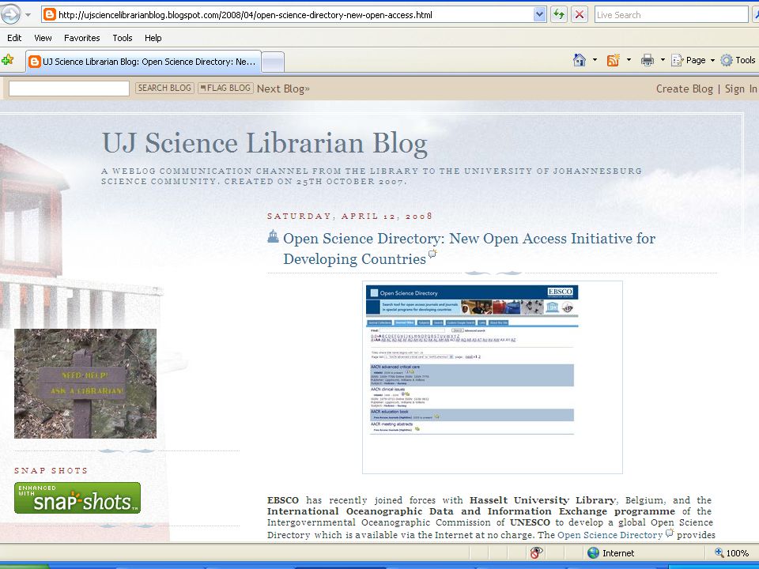
Task: Click the RSS feeds icon
Action: tap(614, 60)
